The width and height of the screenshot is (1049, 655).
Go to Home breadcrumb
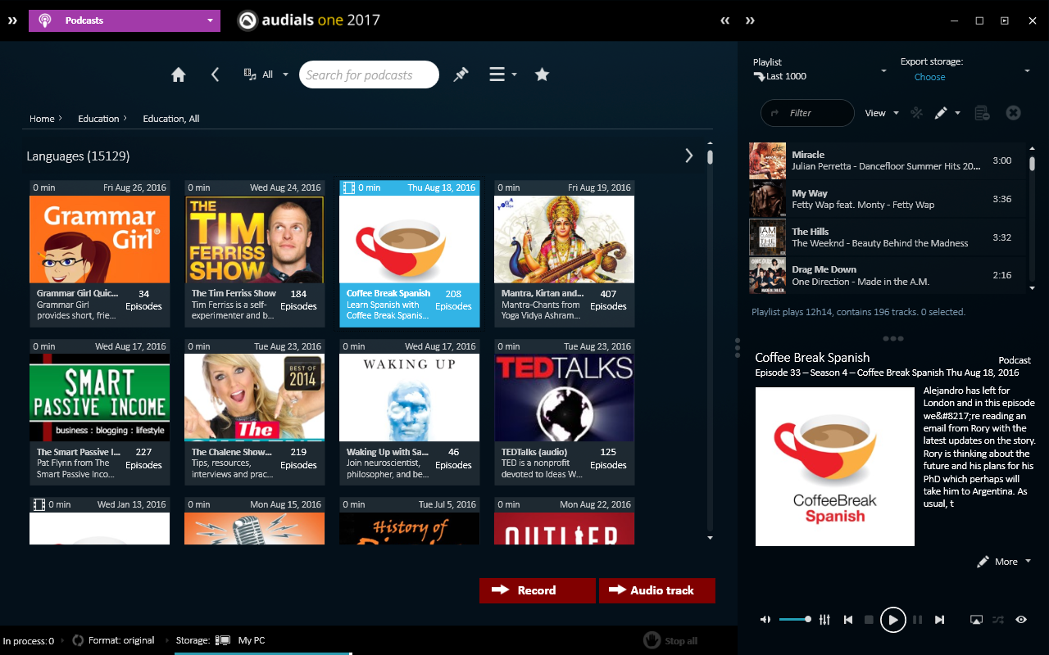coord(42,119)
